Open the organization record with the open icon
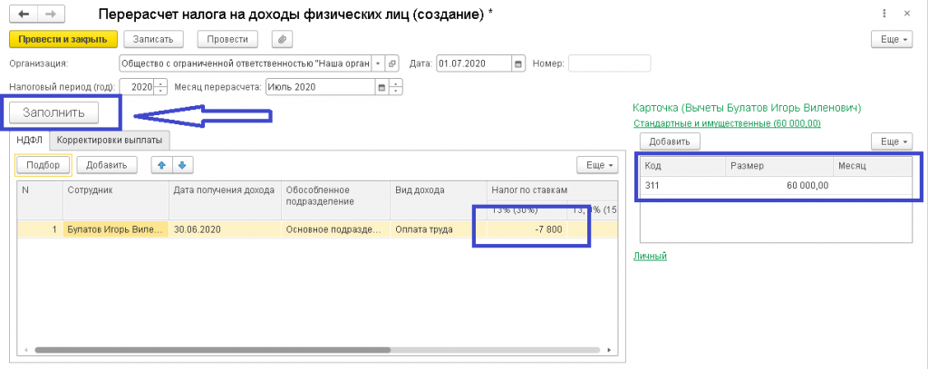 392,63
